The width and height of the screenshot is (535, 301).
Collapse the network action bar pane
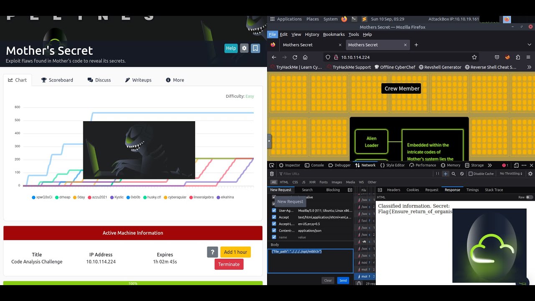click(350, 190)
